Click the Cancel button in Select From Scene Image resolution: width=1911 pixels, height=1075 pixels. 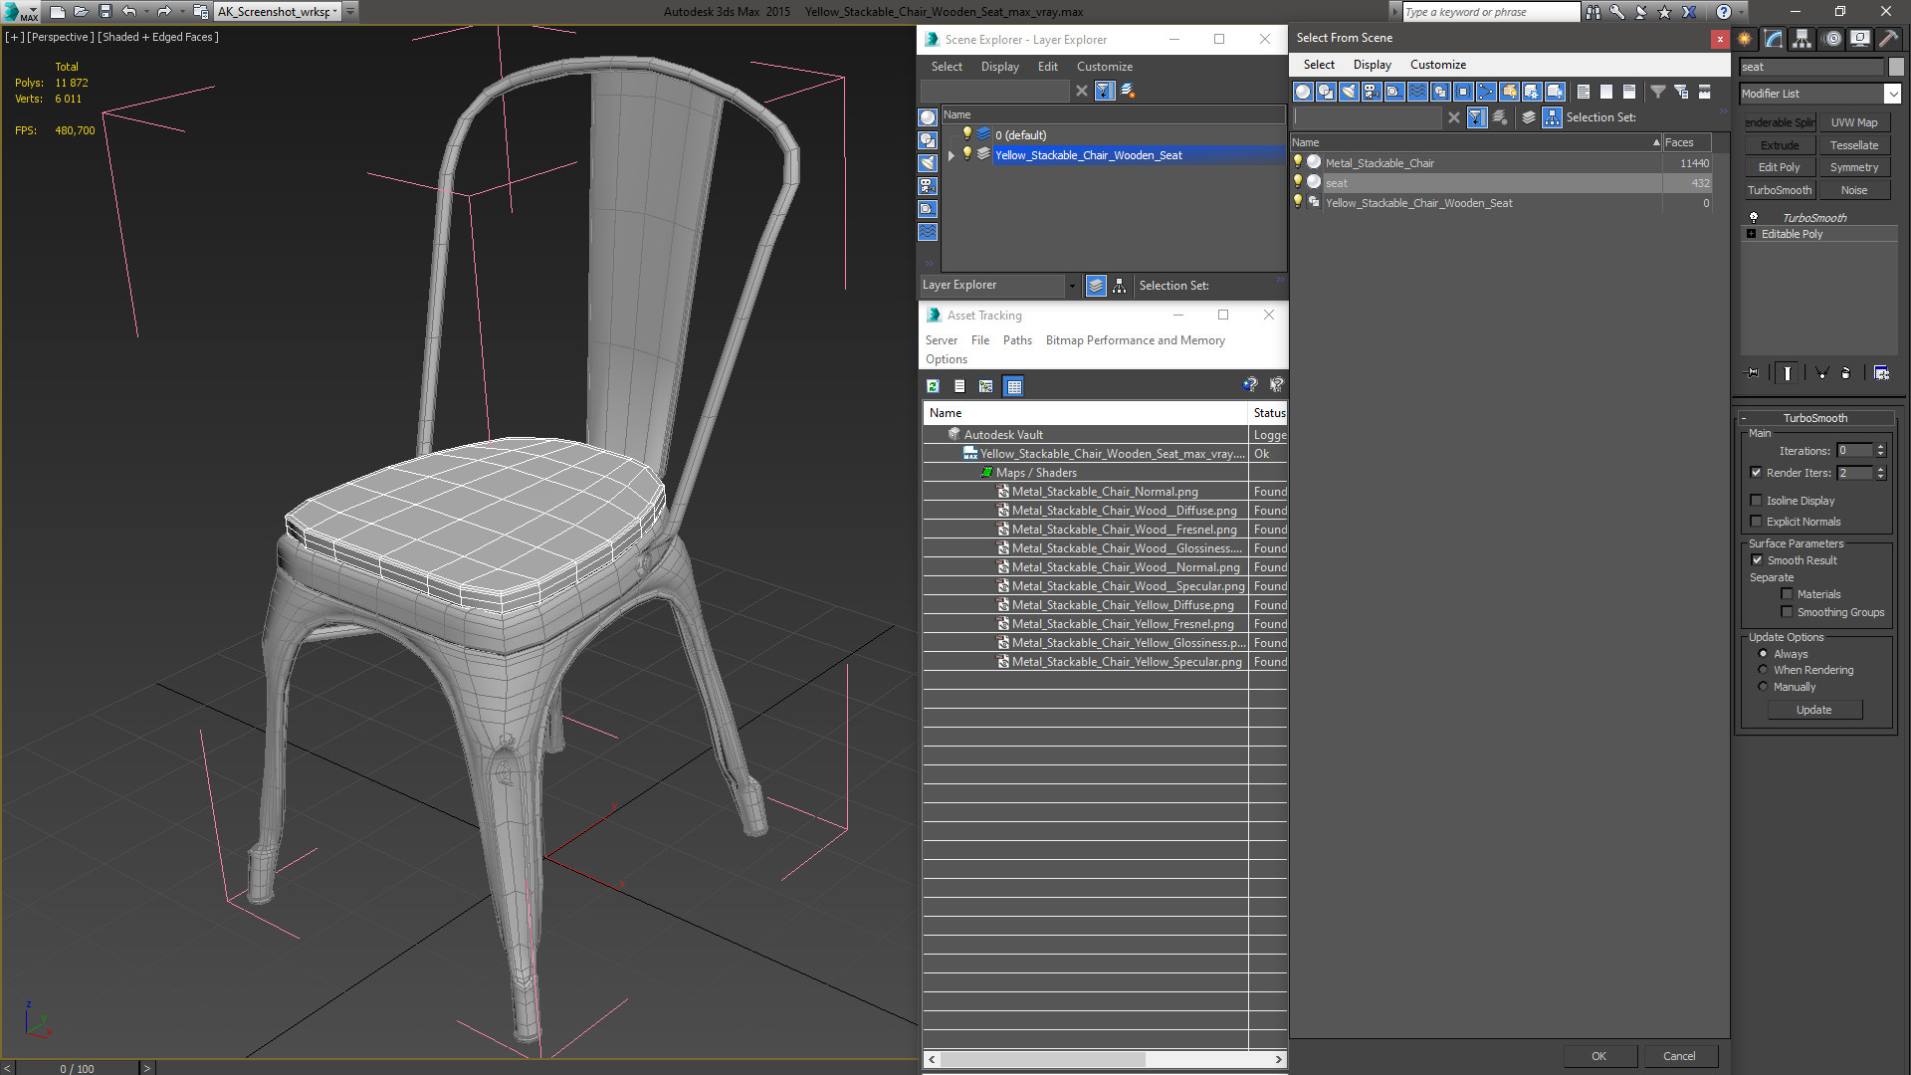(1679, 1056)
